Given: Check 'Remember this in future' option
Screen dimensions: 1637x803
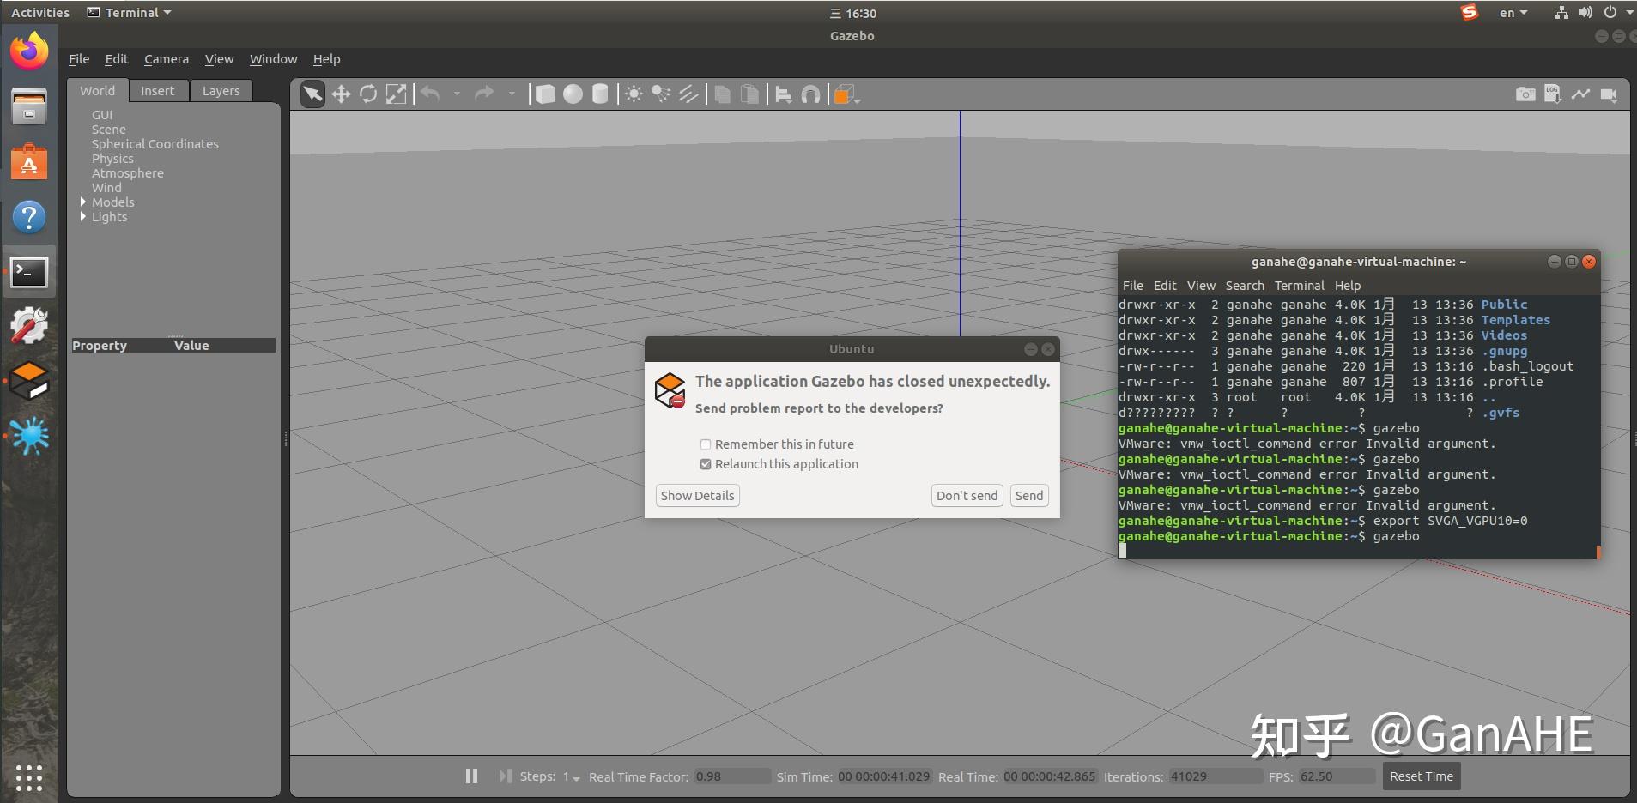Looking at the screenshot, I should point(706,444).
